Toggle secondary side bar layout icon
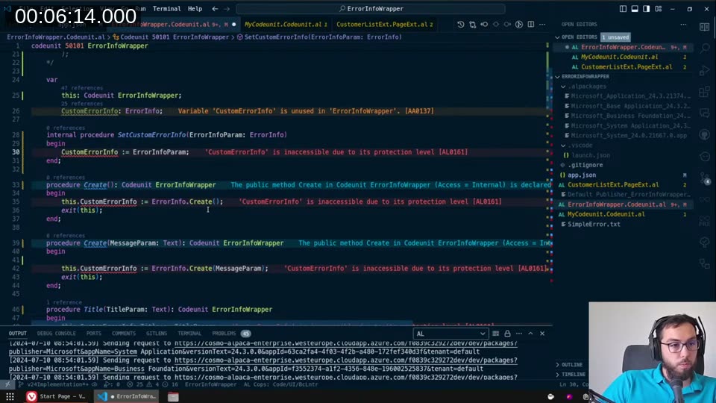 [x=647, y=9]
